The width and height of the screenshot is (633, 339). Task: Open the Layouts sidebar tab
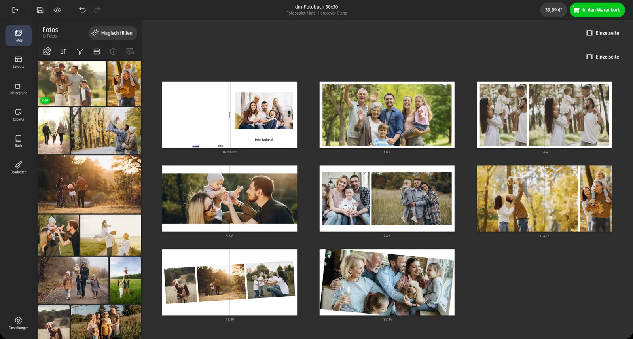point(19,62)
